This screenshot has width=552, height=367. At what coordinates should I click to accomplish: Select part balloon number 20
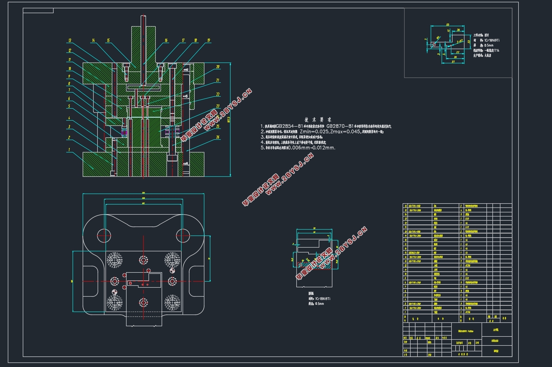click(x=218, y=67)
